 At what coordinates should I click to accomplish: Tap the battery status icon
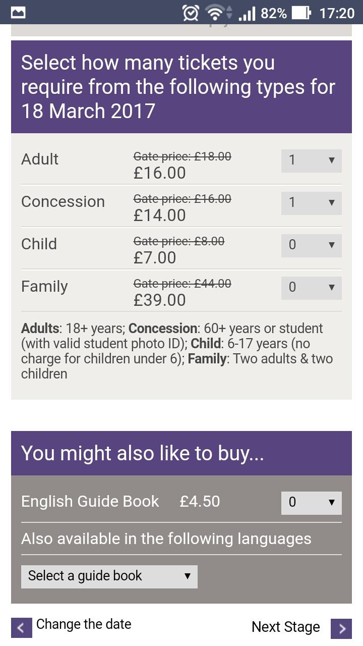tap(301, 13)
